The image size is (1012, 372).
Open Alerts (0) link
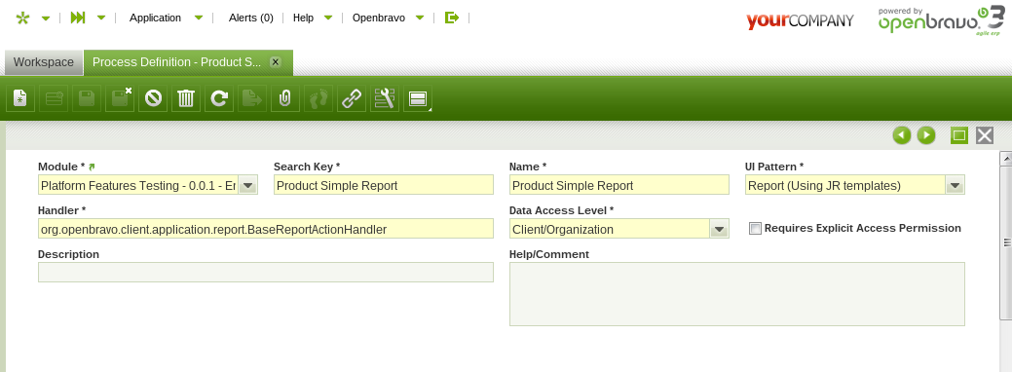[251, 19]
